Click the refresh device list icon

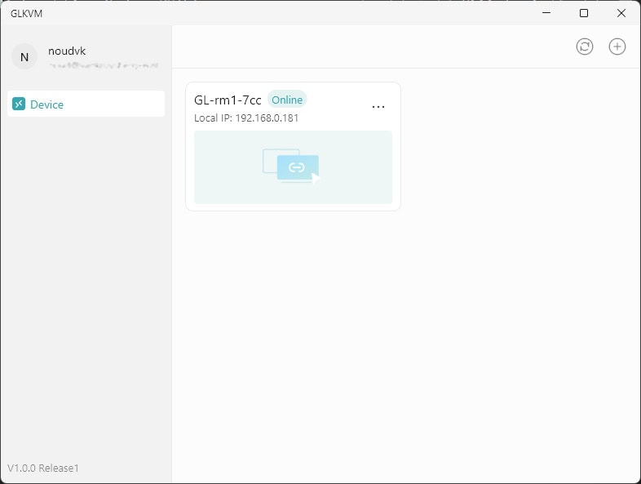click(x=585, y=47)
